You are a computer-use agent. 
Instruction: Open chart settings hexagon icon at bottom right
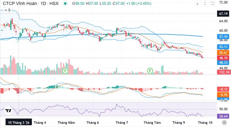click(224, 123)
